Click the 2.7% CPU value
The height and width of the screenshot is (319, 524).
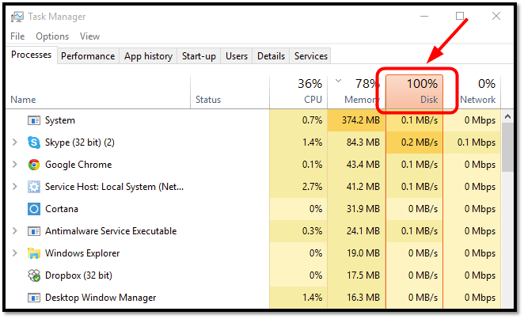point(312,187)
